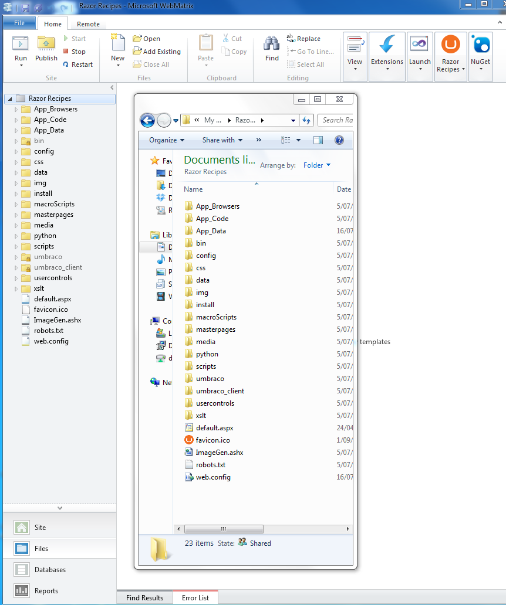Click Add Existing in the ribbon
506x605 pixels.
[x=156, y=52]
